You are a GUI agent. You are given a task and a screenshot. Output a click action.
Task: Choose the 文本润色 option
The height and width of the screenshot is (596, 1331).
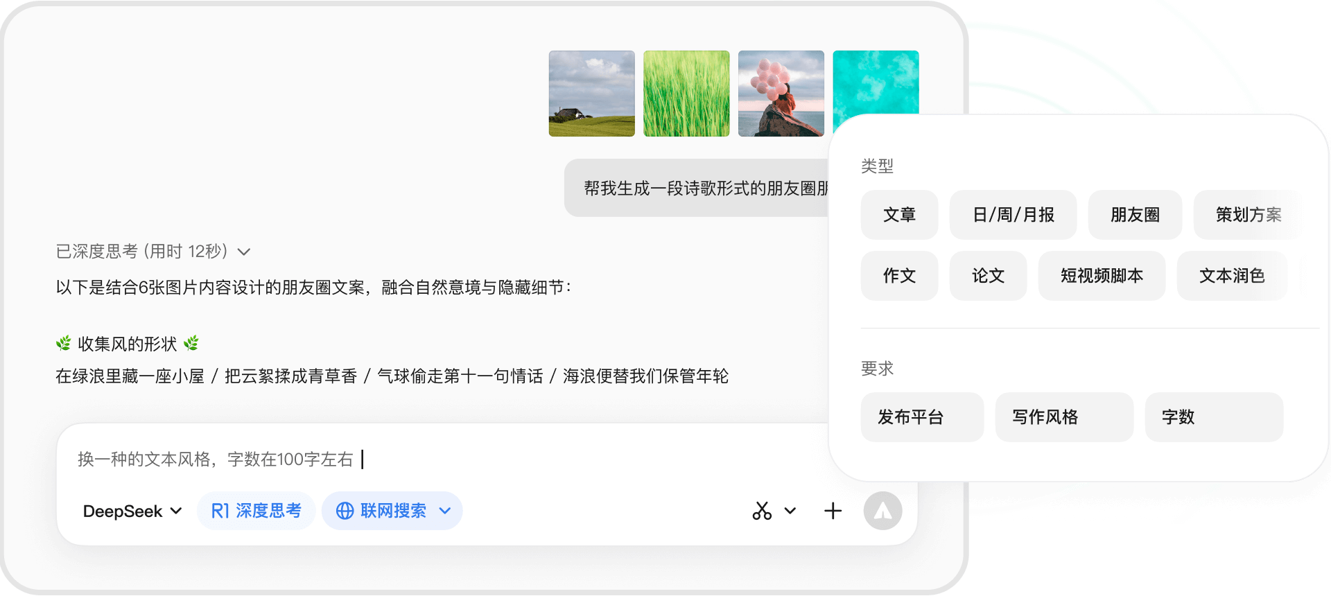(1232, 276)
